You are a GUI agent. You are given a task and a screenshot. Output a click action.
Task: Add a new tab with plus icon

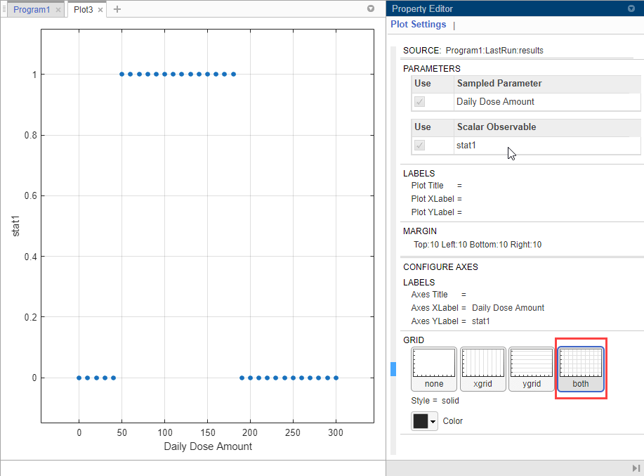pos(117,9)
